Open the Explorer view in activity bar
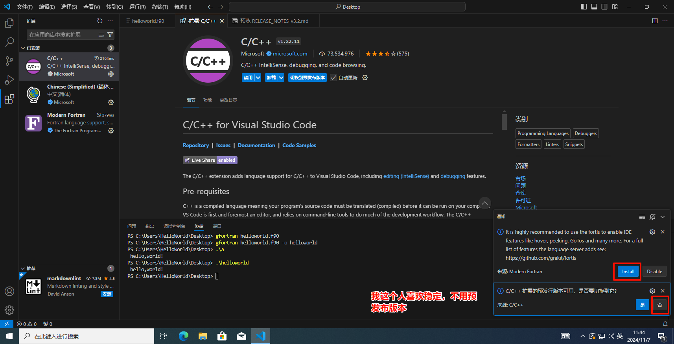Image resolution: width=674 pixels, height=344 pixels. pyautogui.click(x=9, y=23)
